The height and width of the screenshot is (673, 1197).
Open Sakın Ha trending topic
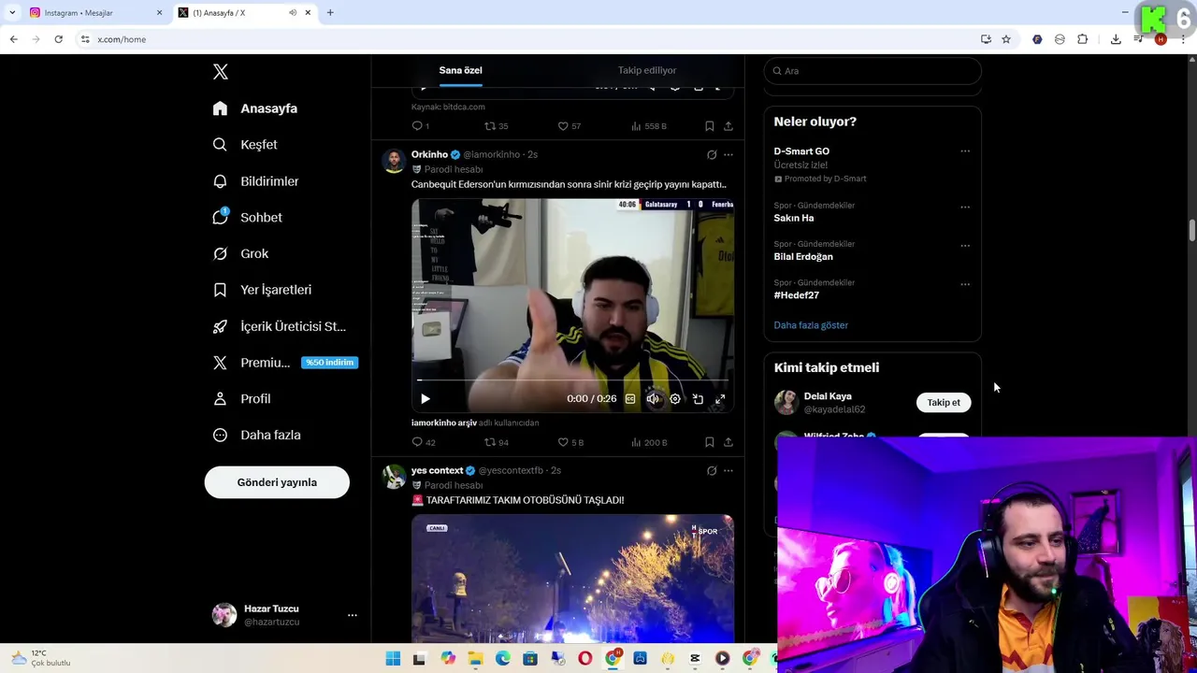point(794,218)
